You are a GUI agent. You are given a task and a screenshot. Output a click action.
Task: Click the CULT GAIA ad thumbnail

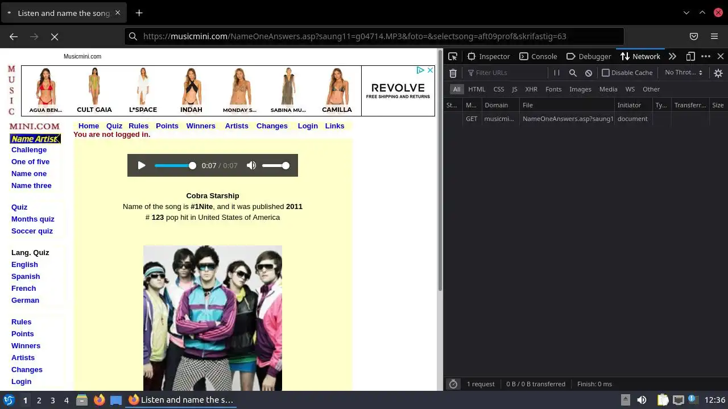[94, 90]
